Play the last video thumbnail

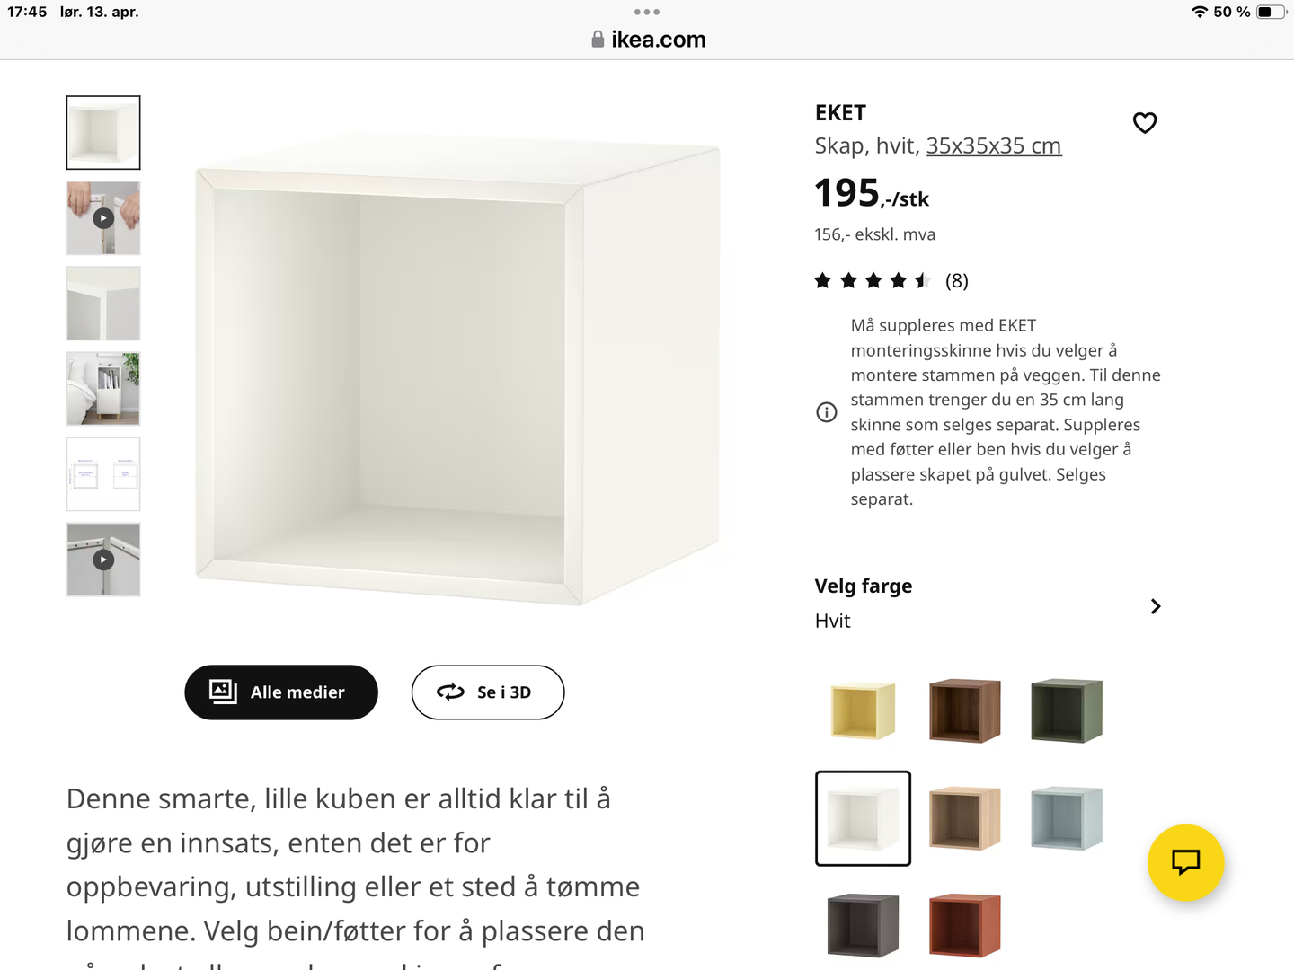tap(103, 560)
